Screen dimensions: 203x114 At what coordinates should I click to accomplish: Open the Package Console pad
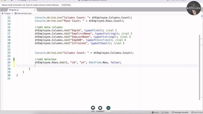click(180, 112)
